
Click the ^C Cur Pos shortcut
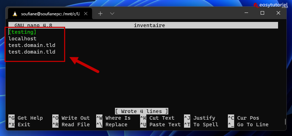click(x=244, y=118)
